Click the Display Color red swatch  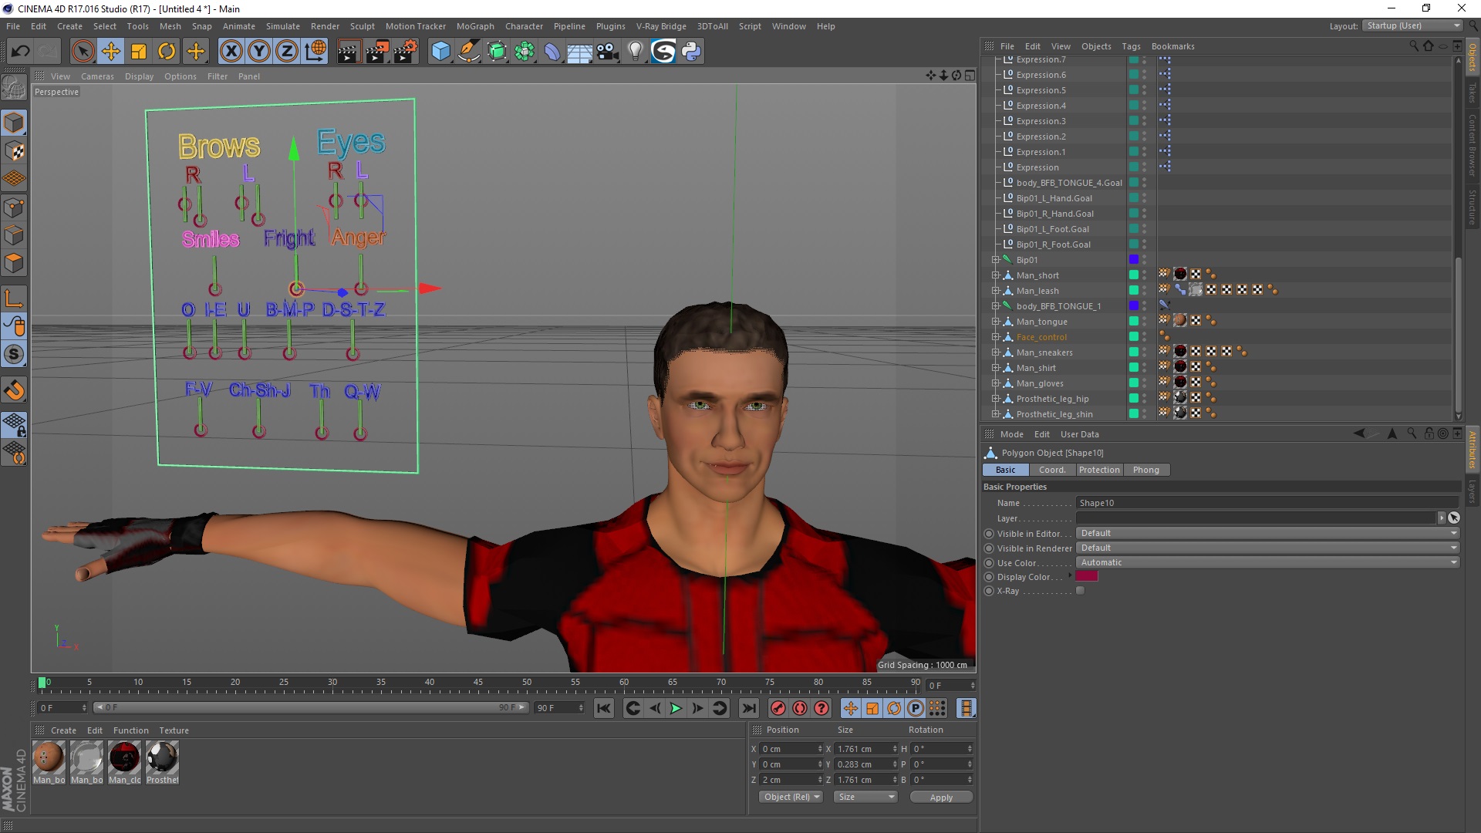point(1086,577)
